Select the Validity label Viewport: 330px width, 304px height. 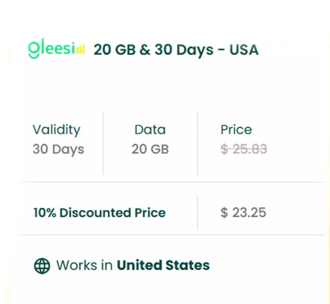tap(56, 130)
